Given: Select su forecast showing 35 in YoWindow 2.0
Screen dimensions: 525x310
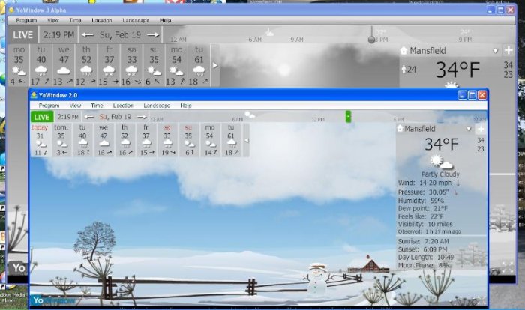Looking at the screenshot, I should tap(188, 140).
